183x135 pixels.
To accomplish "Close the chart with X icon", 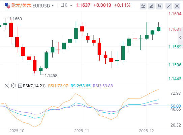I will (x=177, y=6).
